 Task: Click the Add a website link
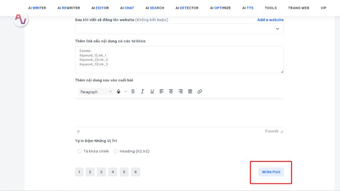[270, 20]
